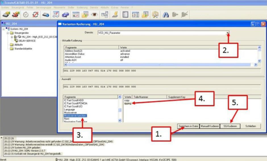The width and height of the screenshot is (267, 161).
Task: Click the Speichern in Datei button
Action: (188, 126)
